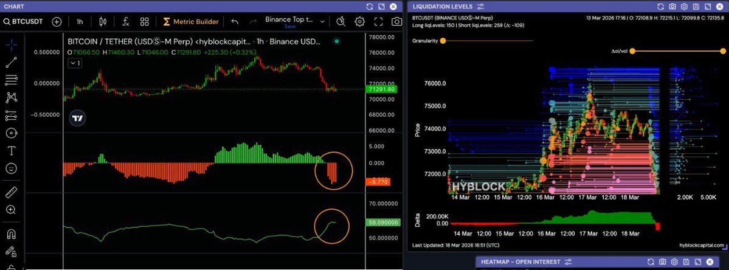This screenshot has width=729, height=270.
Task: Open quick search in chart toolbar
Action: [x=341, y=21]
